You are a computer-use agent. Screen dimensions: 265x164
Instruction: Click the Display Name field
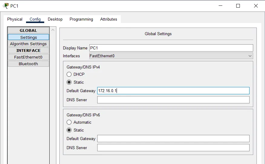pyautogui.click(x=171, y=48)
